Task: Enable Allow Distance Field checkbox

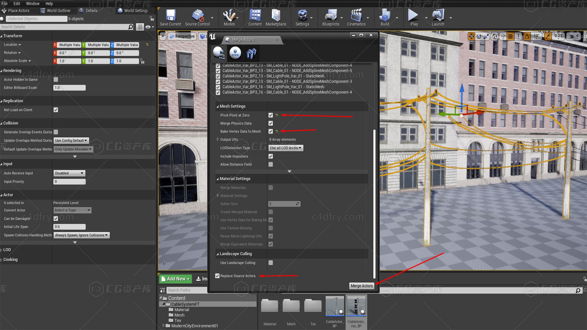Action: click(x=271, y=164)
